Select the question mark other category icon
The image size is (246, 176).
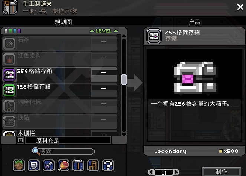pyautogui.click(x=108, y=165)
